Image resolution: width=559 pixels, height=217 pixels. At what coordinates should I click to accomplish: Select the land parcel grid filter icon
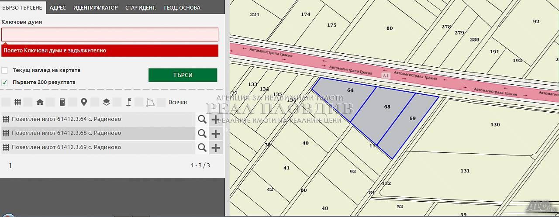click(x=18, y=102)
